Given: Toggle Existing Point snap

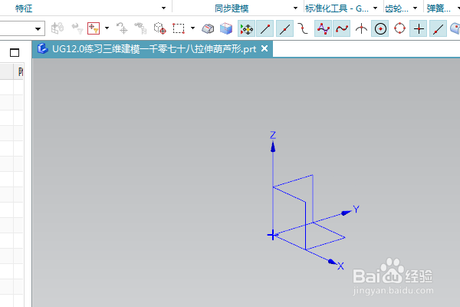Looking at the screenshot, I should click(419, 29).
